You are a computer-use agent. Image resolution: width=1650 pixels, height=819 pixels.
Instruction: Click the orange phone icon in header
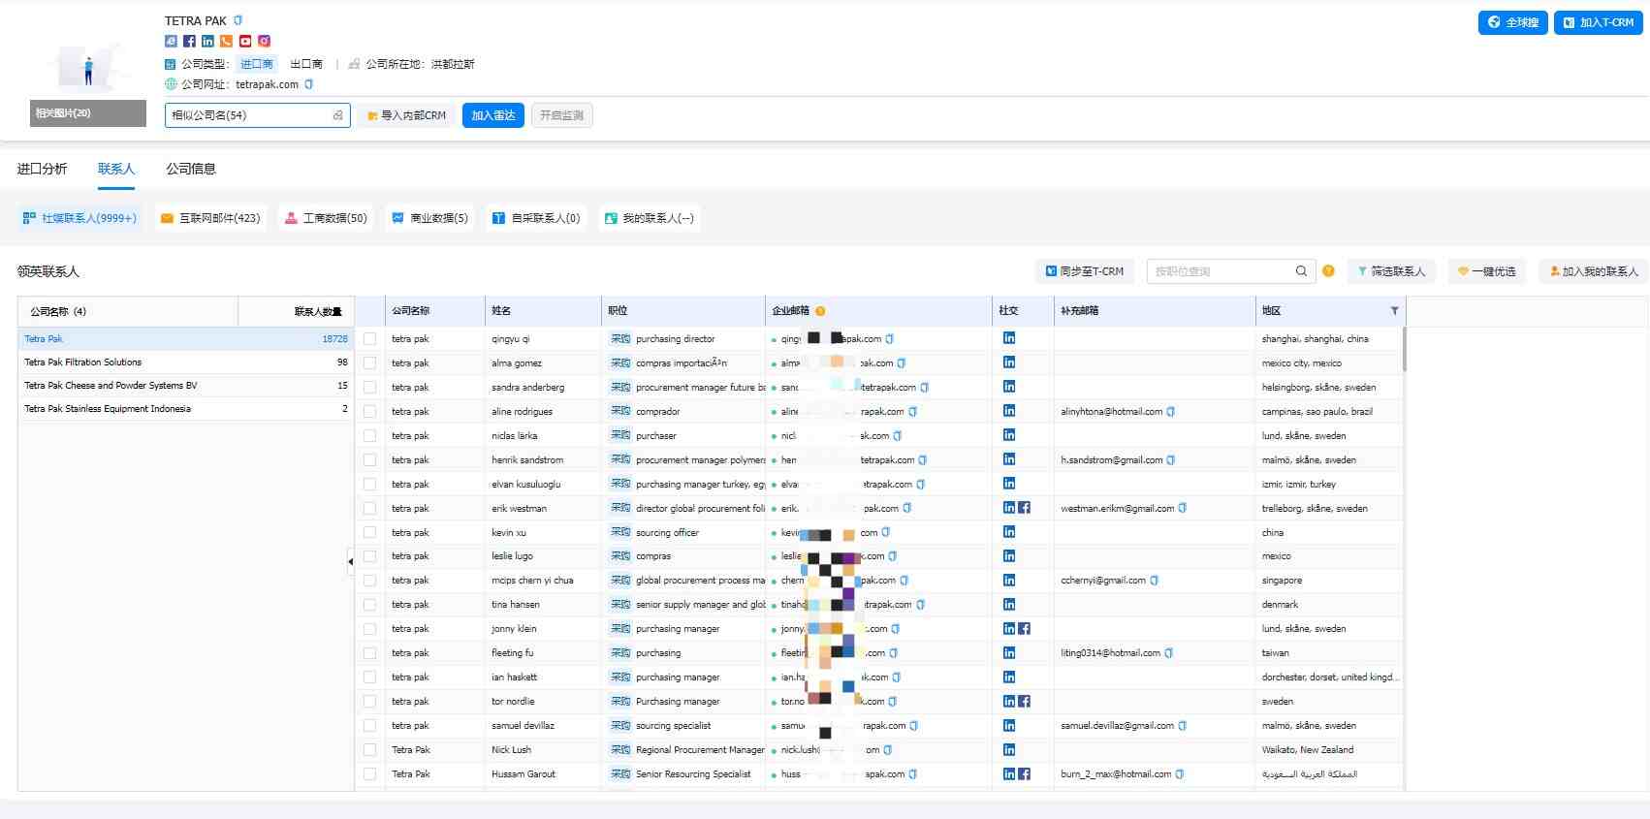[226, 41]
